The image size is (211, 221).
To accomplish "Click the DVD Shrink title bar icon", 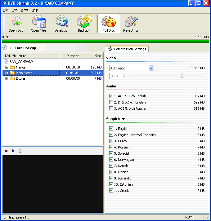I will [x=5, y=3].
